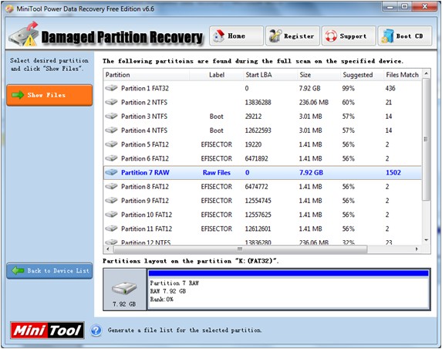Select Partition 1 FAT32 row
Viewport: 442px width, 349px height.
coord(262,88)
